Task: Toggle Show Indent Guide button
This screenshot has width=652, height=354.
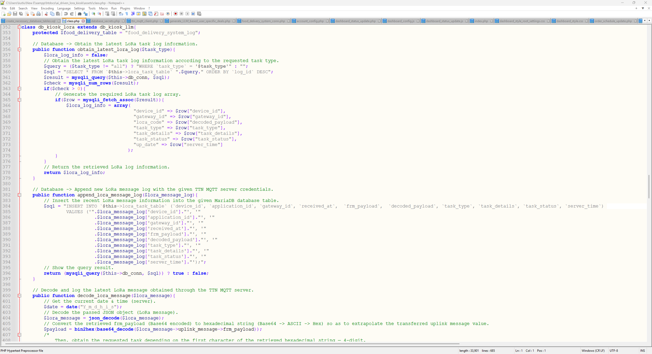Action: click(133, 14)
